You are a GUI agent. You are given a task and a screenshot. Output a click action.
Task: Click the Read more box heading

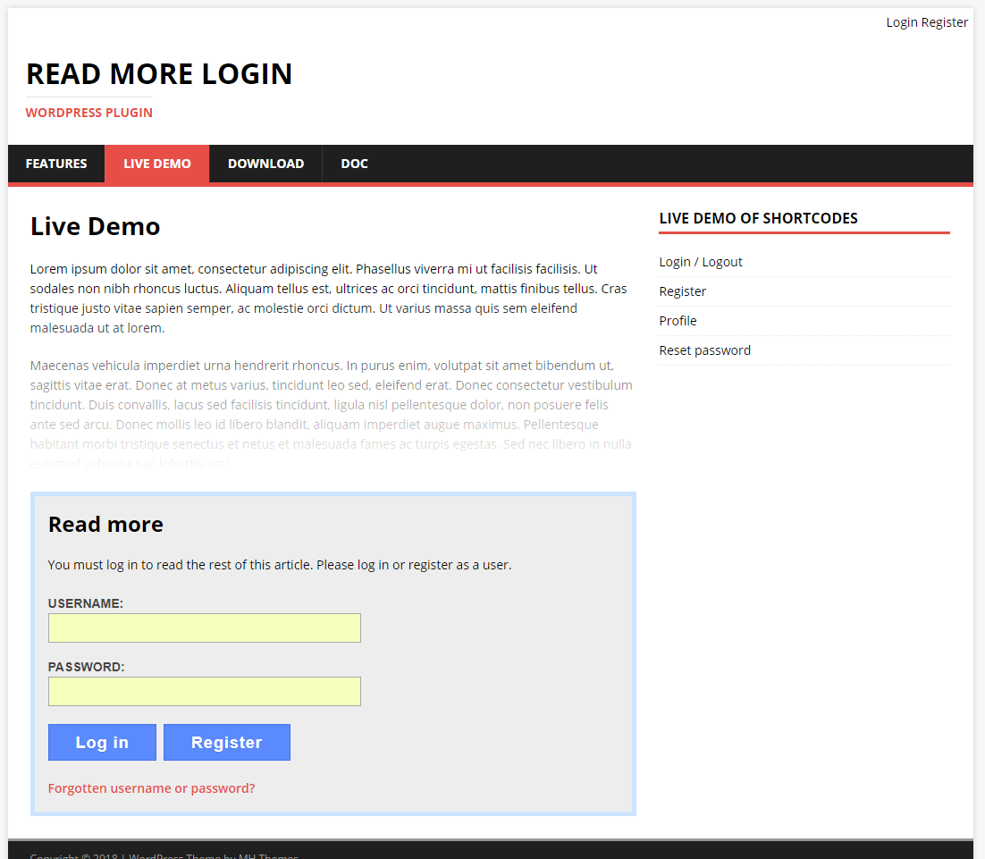(105, 524)
